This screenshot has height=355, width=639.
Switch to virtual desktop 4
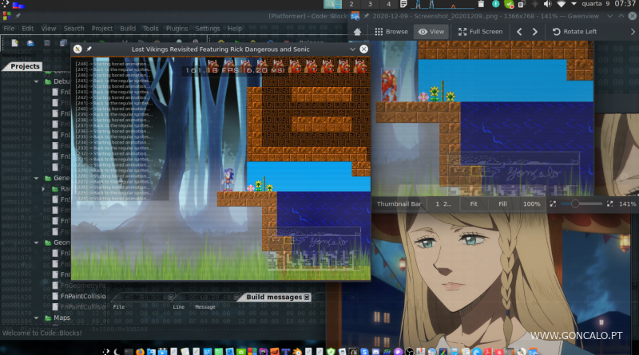388,4
